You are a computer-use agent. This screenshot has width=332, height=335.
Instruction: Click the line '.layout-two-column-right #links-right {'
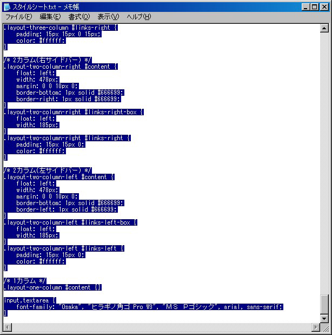tap(67, 138)
